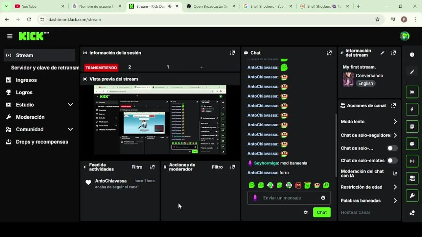Viewport: 422px width, 237px height.
Task: Toggle the Chat de solo-... switch
Action: pos(392,148)
